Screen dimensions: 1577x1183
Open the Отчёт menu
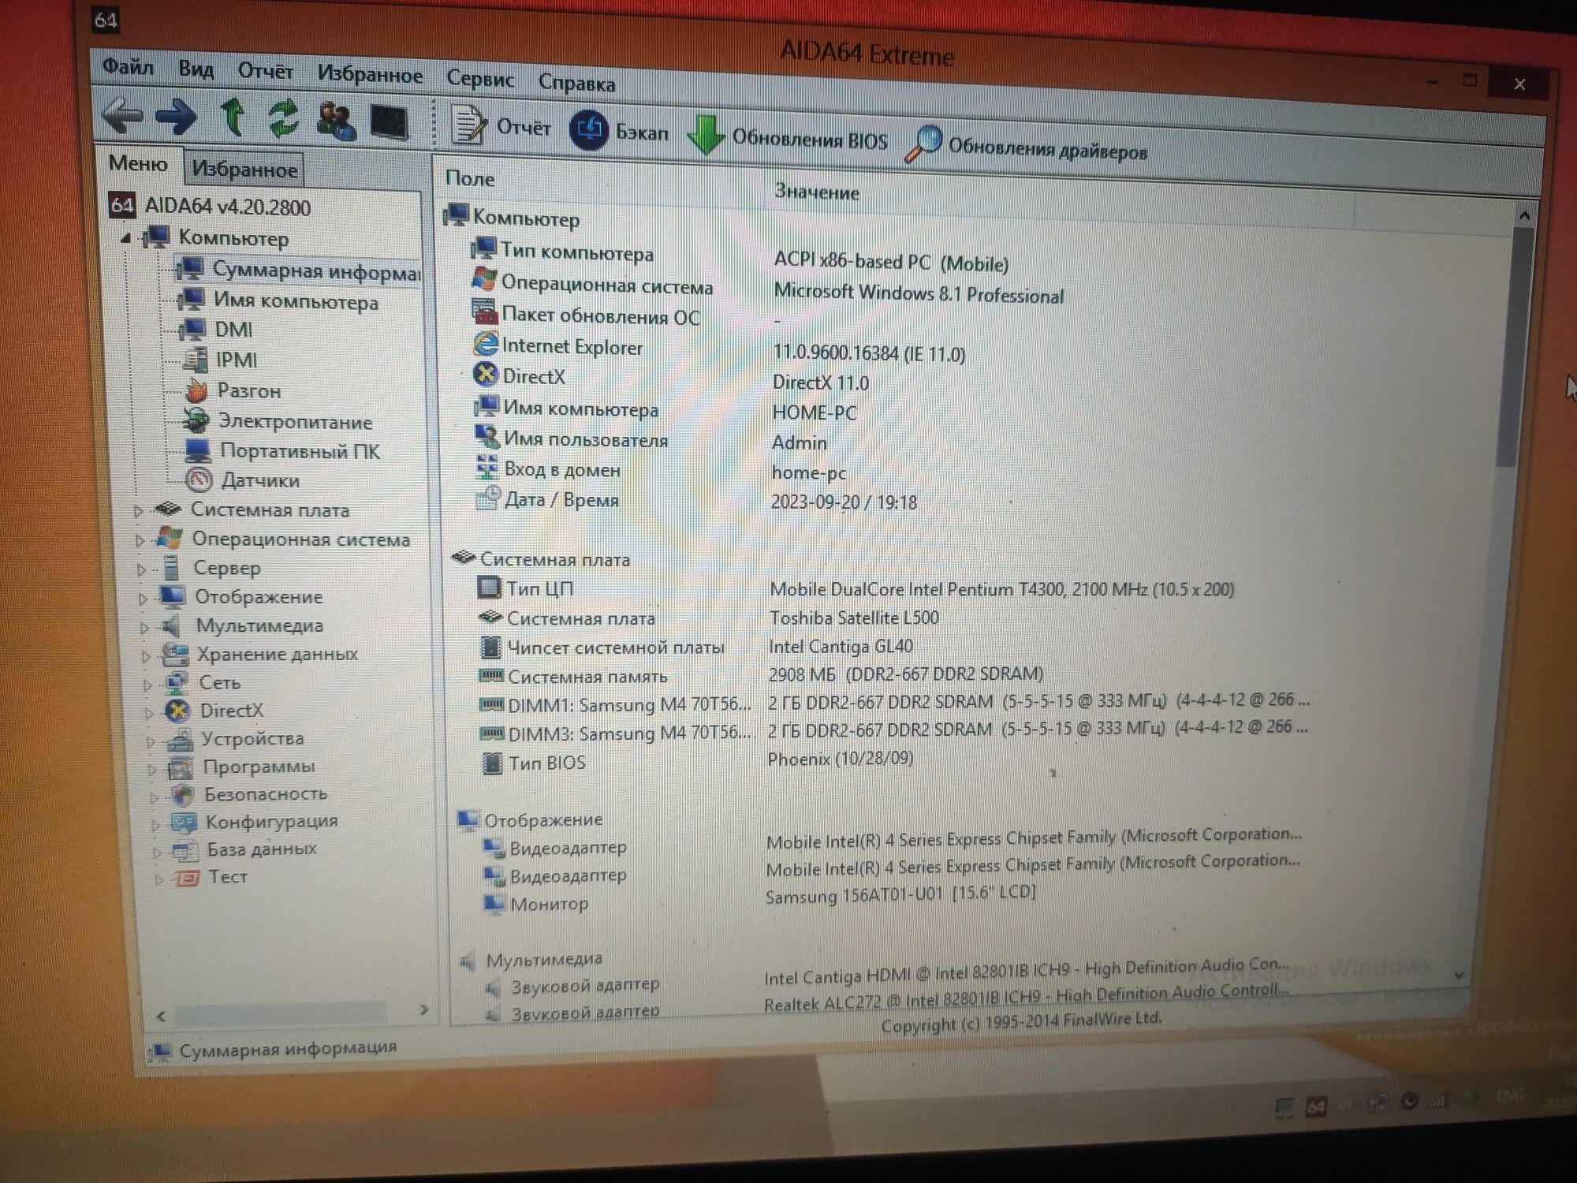(266, 72)
